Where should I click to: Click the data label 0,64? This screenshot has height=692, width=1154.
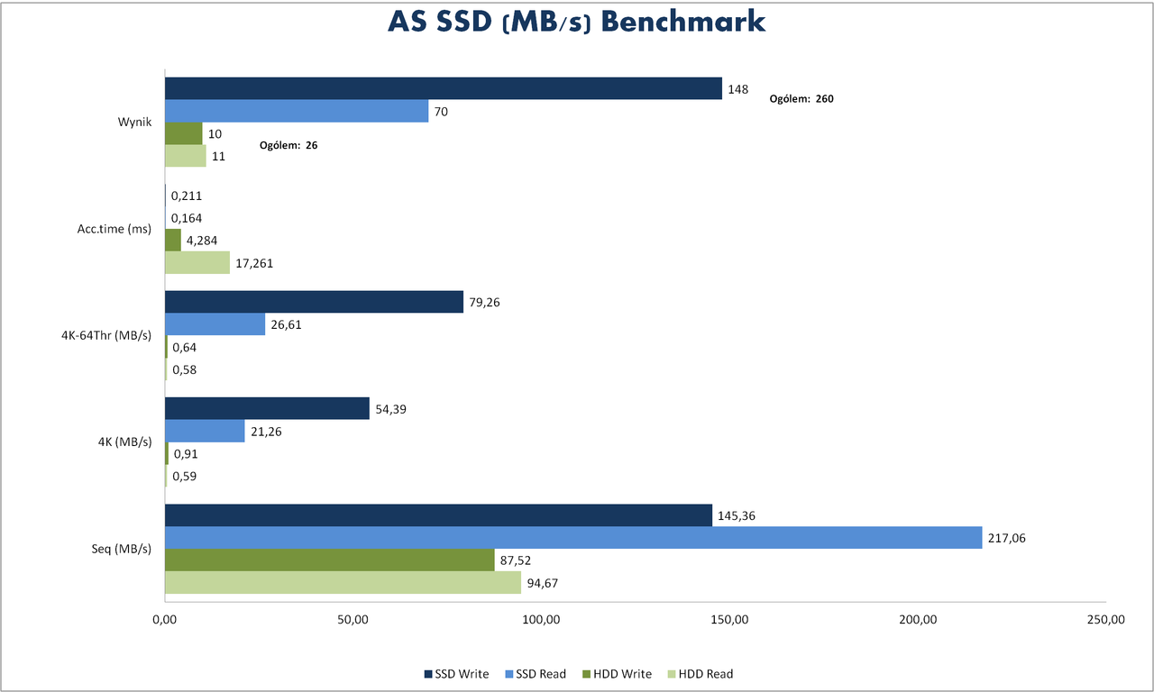(x=184, y=348)
